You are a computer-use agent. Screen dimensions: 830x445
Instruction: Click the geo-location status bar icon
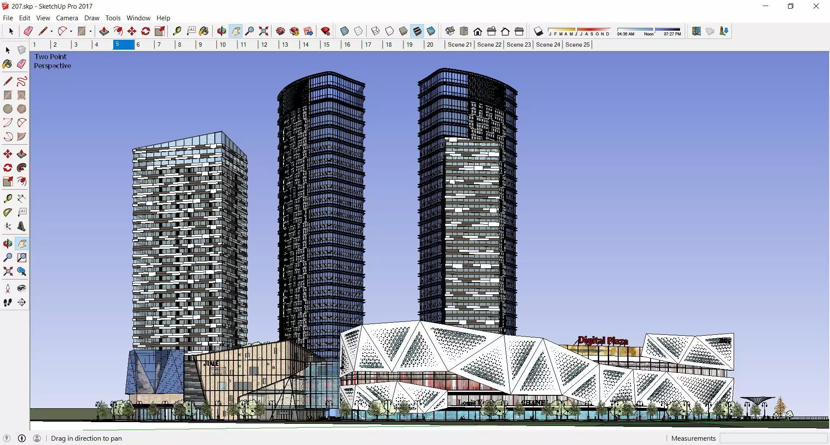(x=6, y=438)
